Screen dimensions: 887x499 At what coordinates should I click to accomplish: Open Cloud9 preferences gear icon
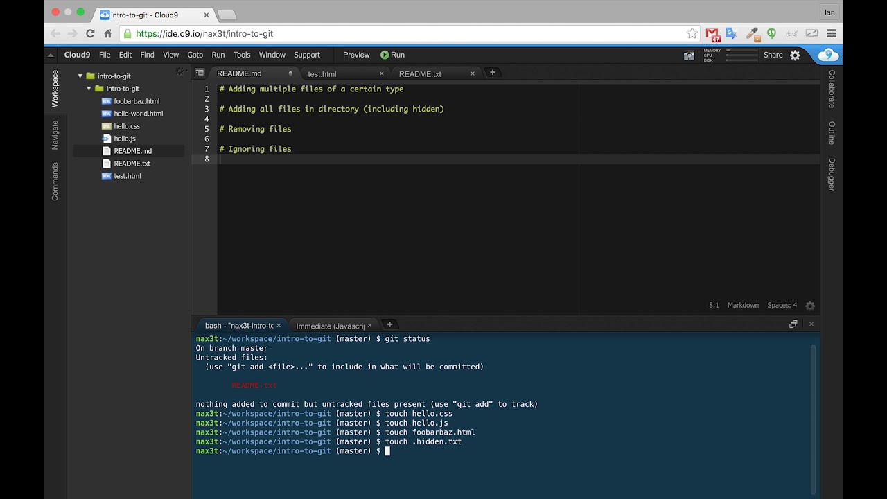pos(796,55)
